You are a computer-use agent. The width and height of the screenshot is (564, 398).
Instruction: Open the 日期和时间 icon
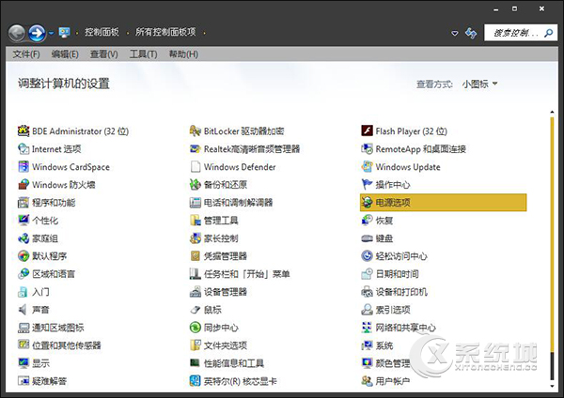(x=367, y=274)
